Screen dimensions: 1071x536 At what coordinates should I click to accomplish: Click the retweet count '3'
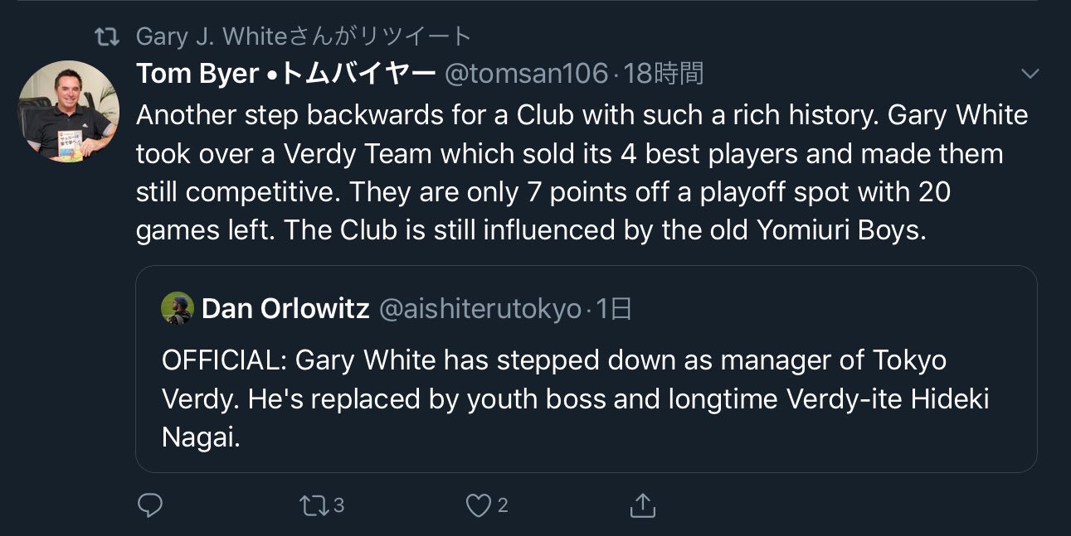(x=338, y=505)
